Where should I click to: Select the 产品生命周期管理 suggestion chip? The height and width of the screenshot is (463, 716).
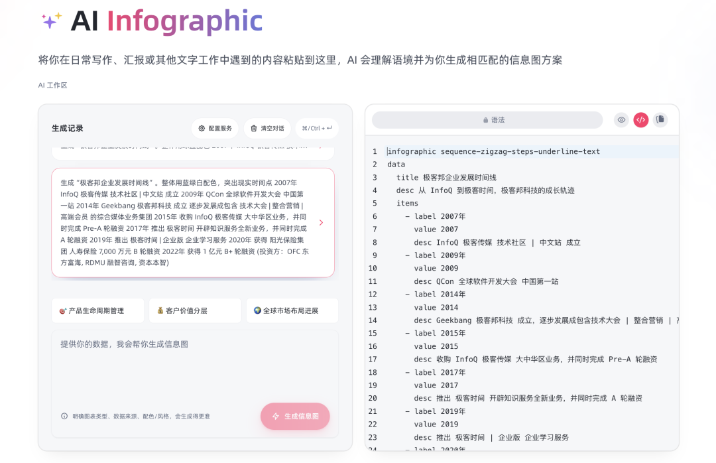pos(97,310)
